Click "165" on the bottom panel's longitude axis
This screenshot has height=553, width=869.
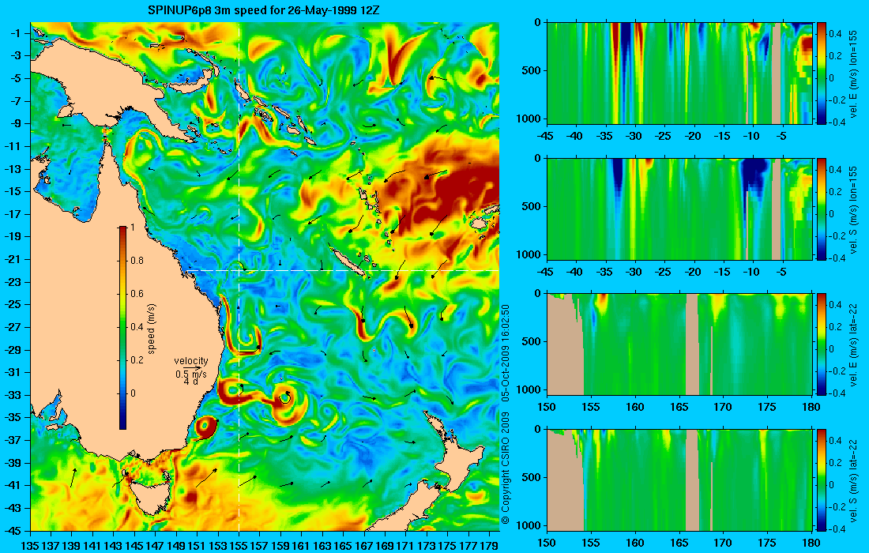679,543
